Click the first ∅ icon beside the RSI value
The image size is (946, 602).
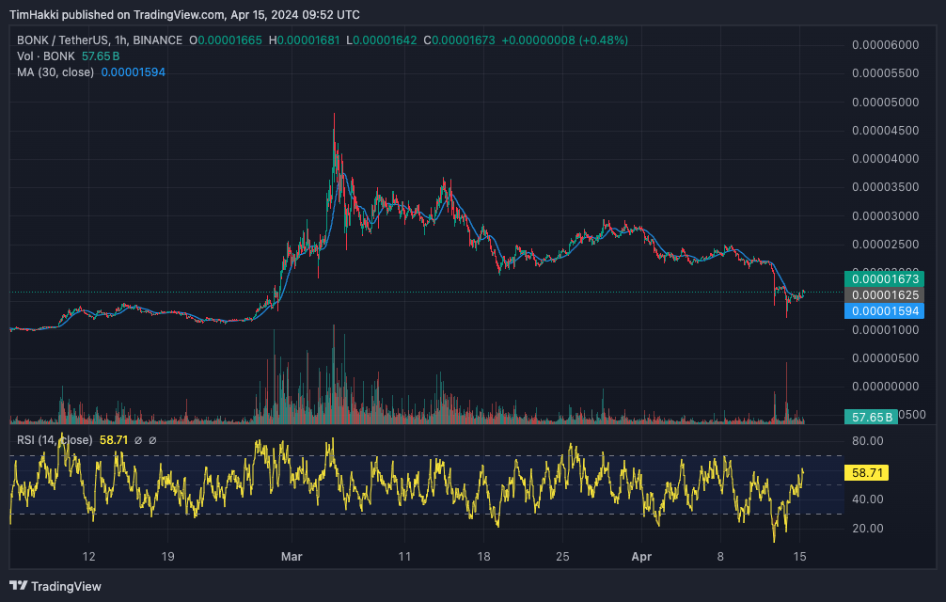139,439
